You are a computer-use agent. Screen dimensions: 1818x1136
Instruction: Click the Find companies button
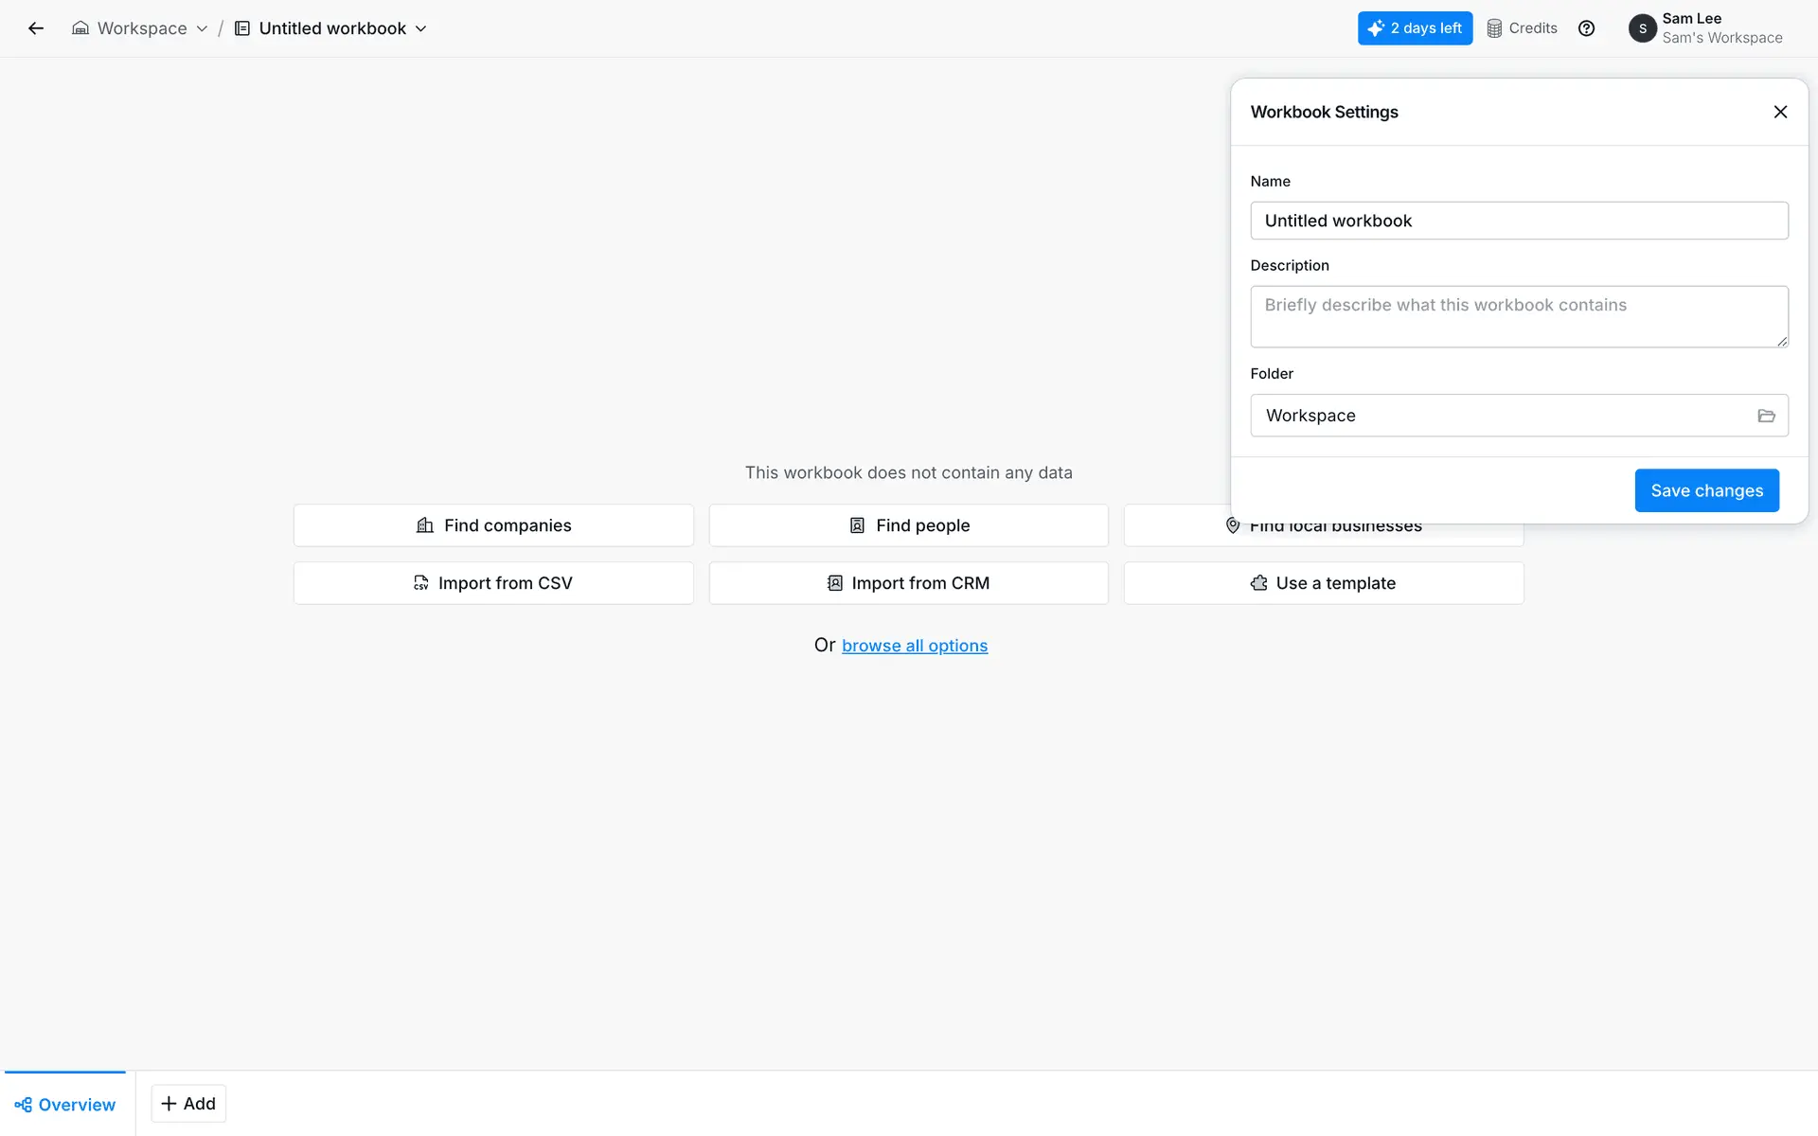click(493, 525)
